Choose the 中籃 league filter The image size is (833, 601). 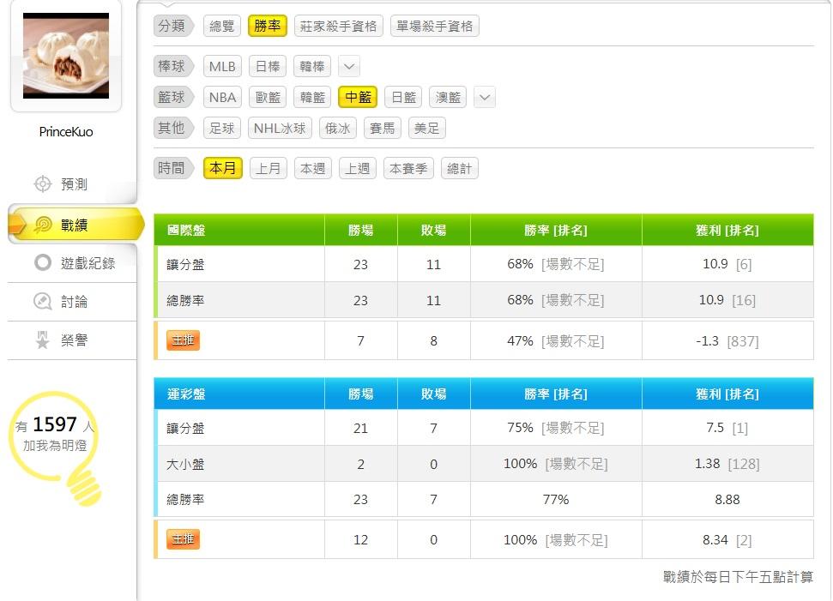pos(358,97)
